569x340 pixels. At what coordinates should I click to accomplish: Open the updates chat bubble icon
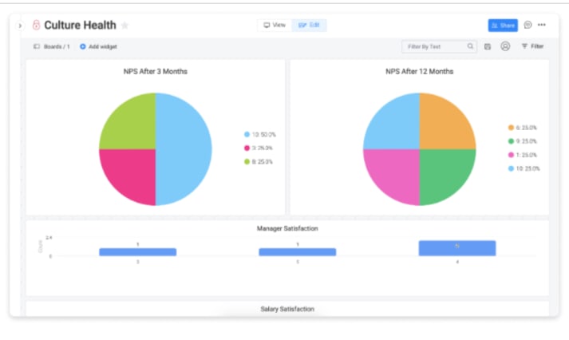point(528,25)
